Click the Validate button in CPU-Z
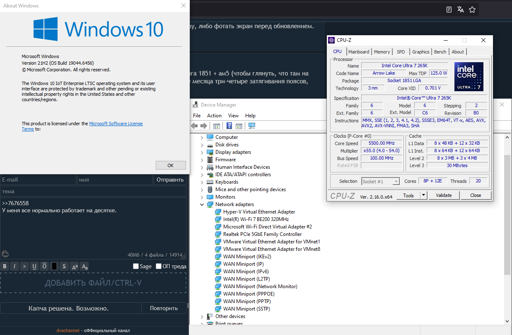 (444, 195)
